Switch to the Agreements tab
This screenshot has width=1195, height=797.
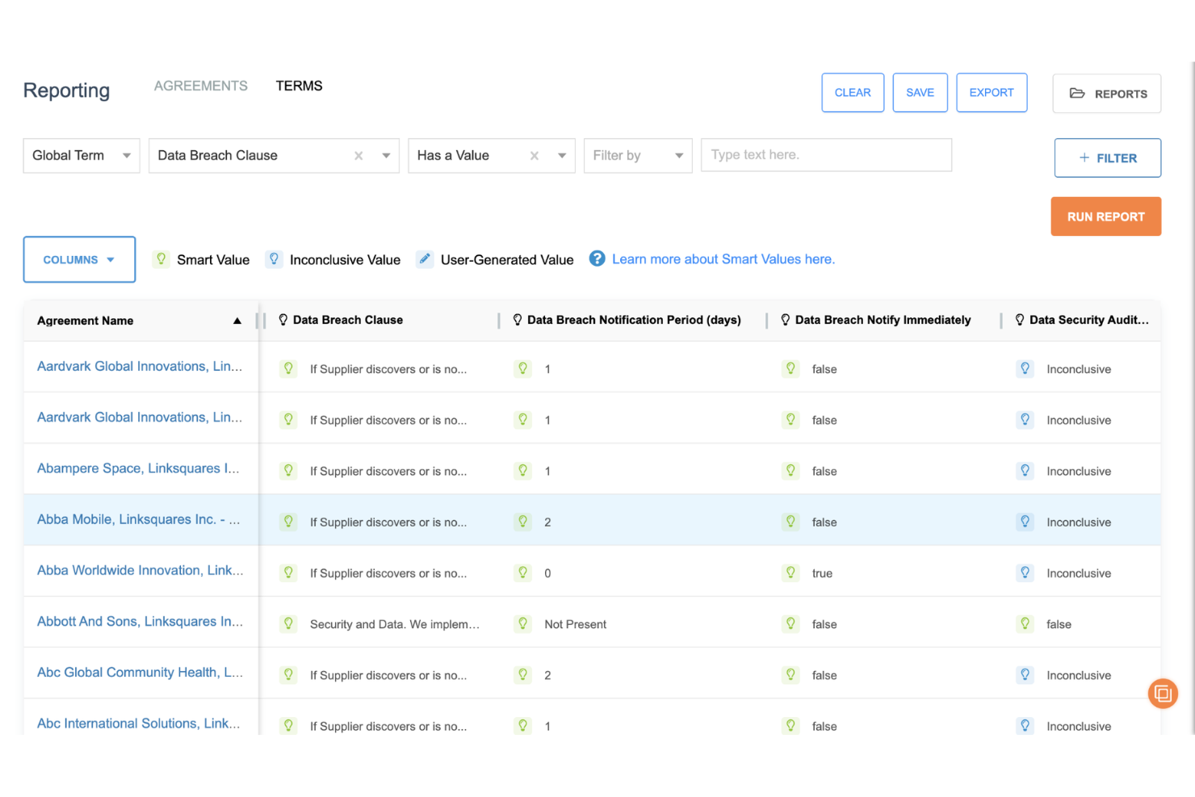[x=201, y=86]
